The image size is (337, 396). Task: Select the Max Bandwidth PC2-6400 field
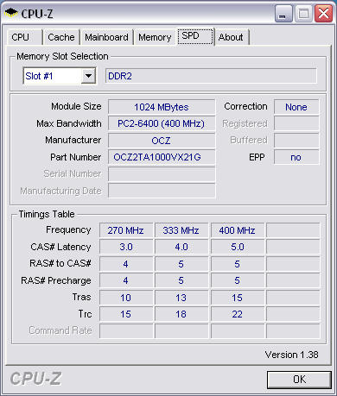(x=162, y=123)
